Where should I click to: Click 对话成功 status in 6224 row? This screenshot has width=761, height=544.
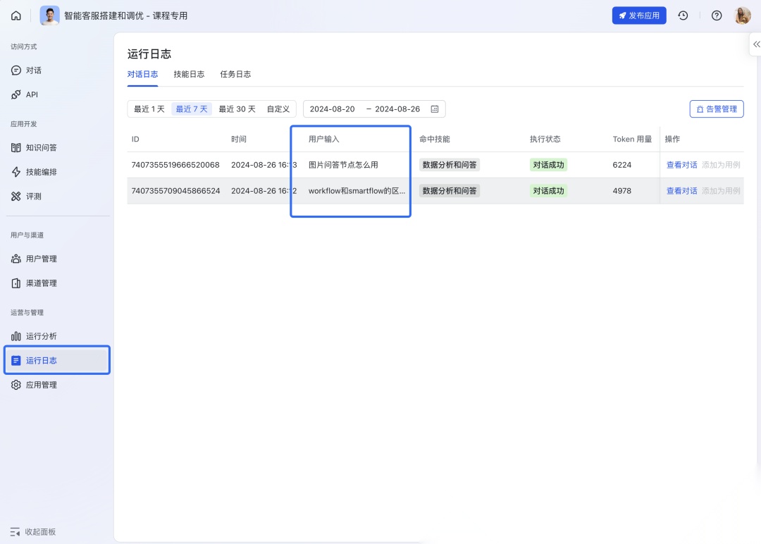(548, 165)
